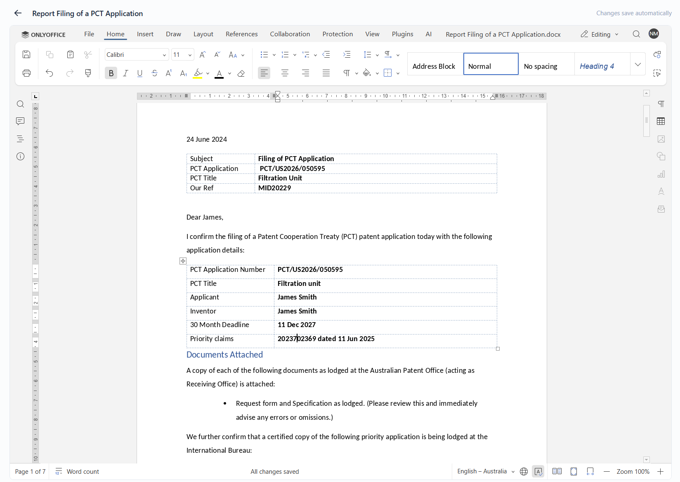Viewport: 680px width, 482px height.
Task: Open table settings in right sidebar
Action: [x=661, y=121]
